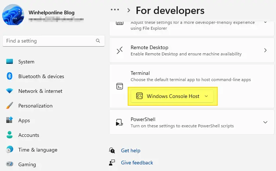Click the dropdown arrow beside Windows Console Host
Image resolution: width=276 pixels, height=171 pixels.
click(x=206, y=96)
